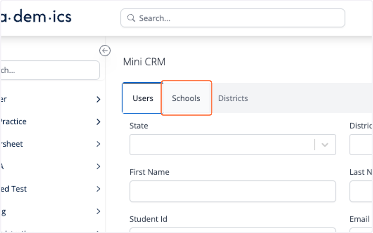The height and width of the screenshot is (233, 373).
Task: Click the Student Id label
Action: point(148,219)
